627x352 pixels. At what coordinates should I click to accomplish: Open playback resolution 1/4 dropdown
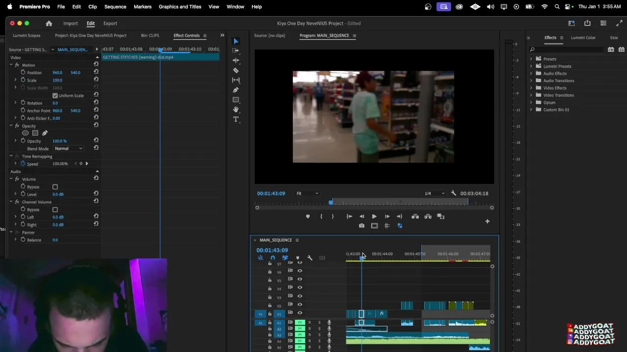point(434,194)
